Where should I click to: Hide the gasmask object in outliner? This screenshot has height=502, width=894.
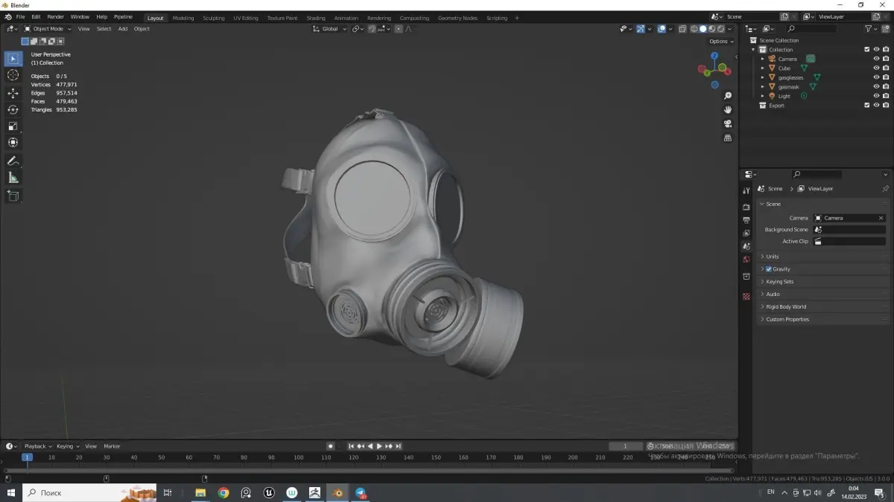click(x=876, y=86)
